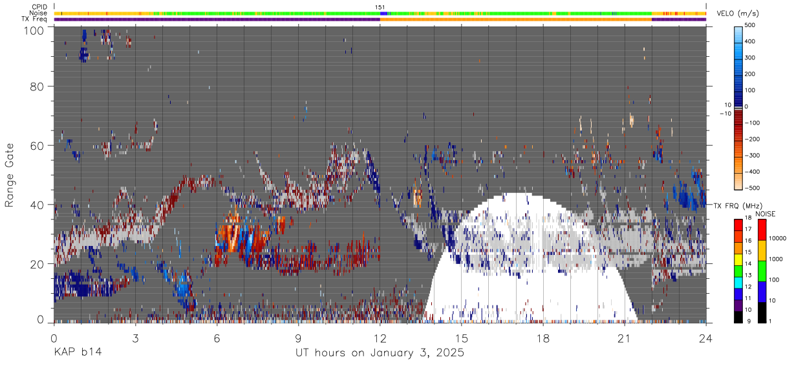
Task: Pick the blue 10-100 noise swatch
Action: 762,290
